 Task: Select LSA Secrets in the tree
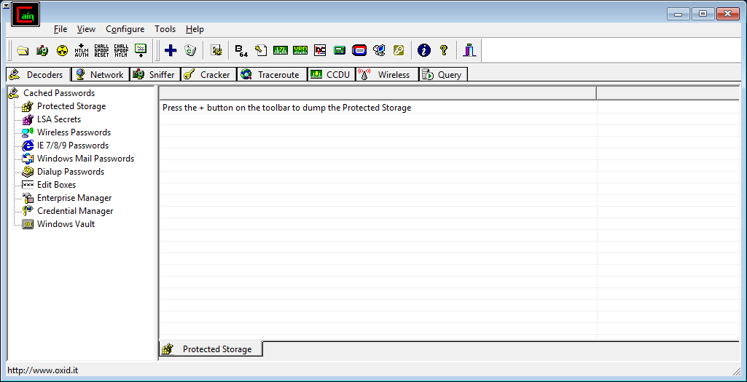click(59, 119)
